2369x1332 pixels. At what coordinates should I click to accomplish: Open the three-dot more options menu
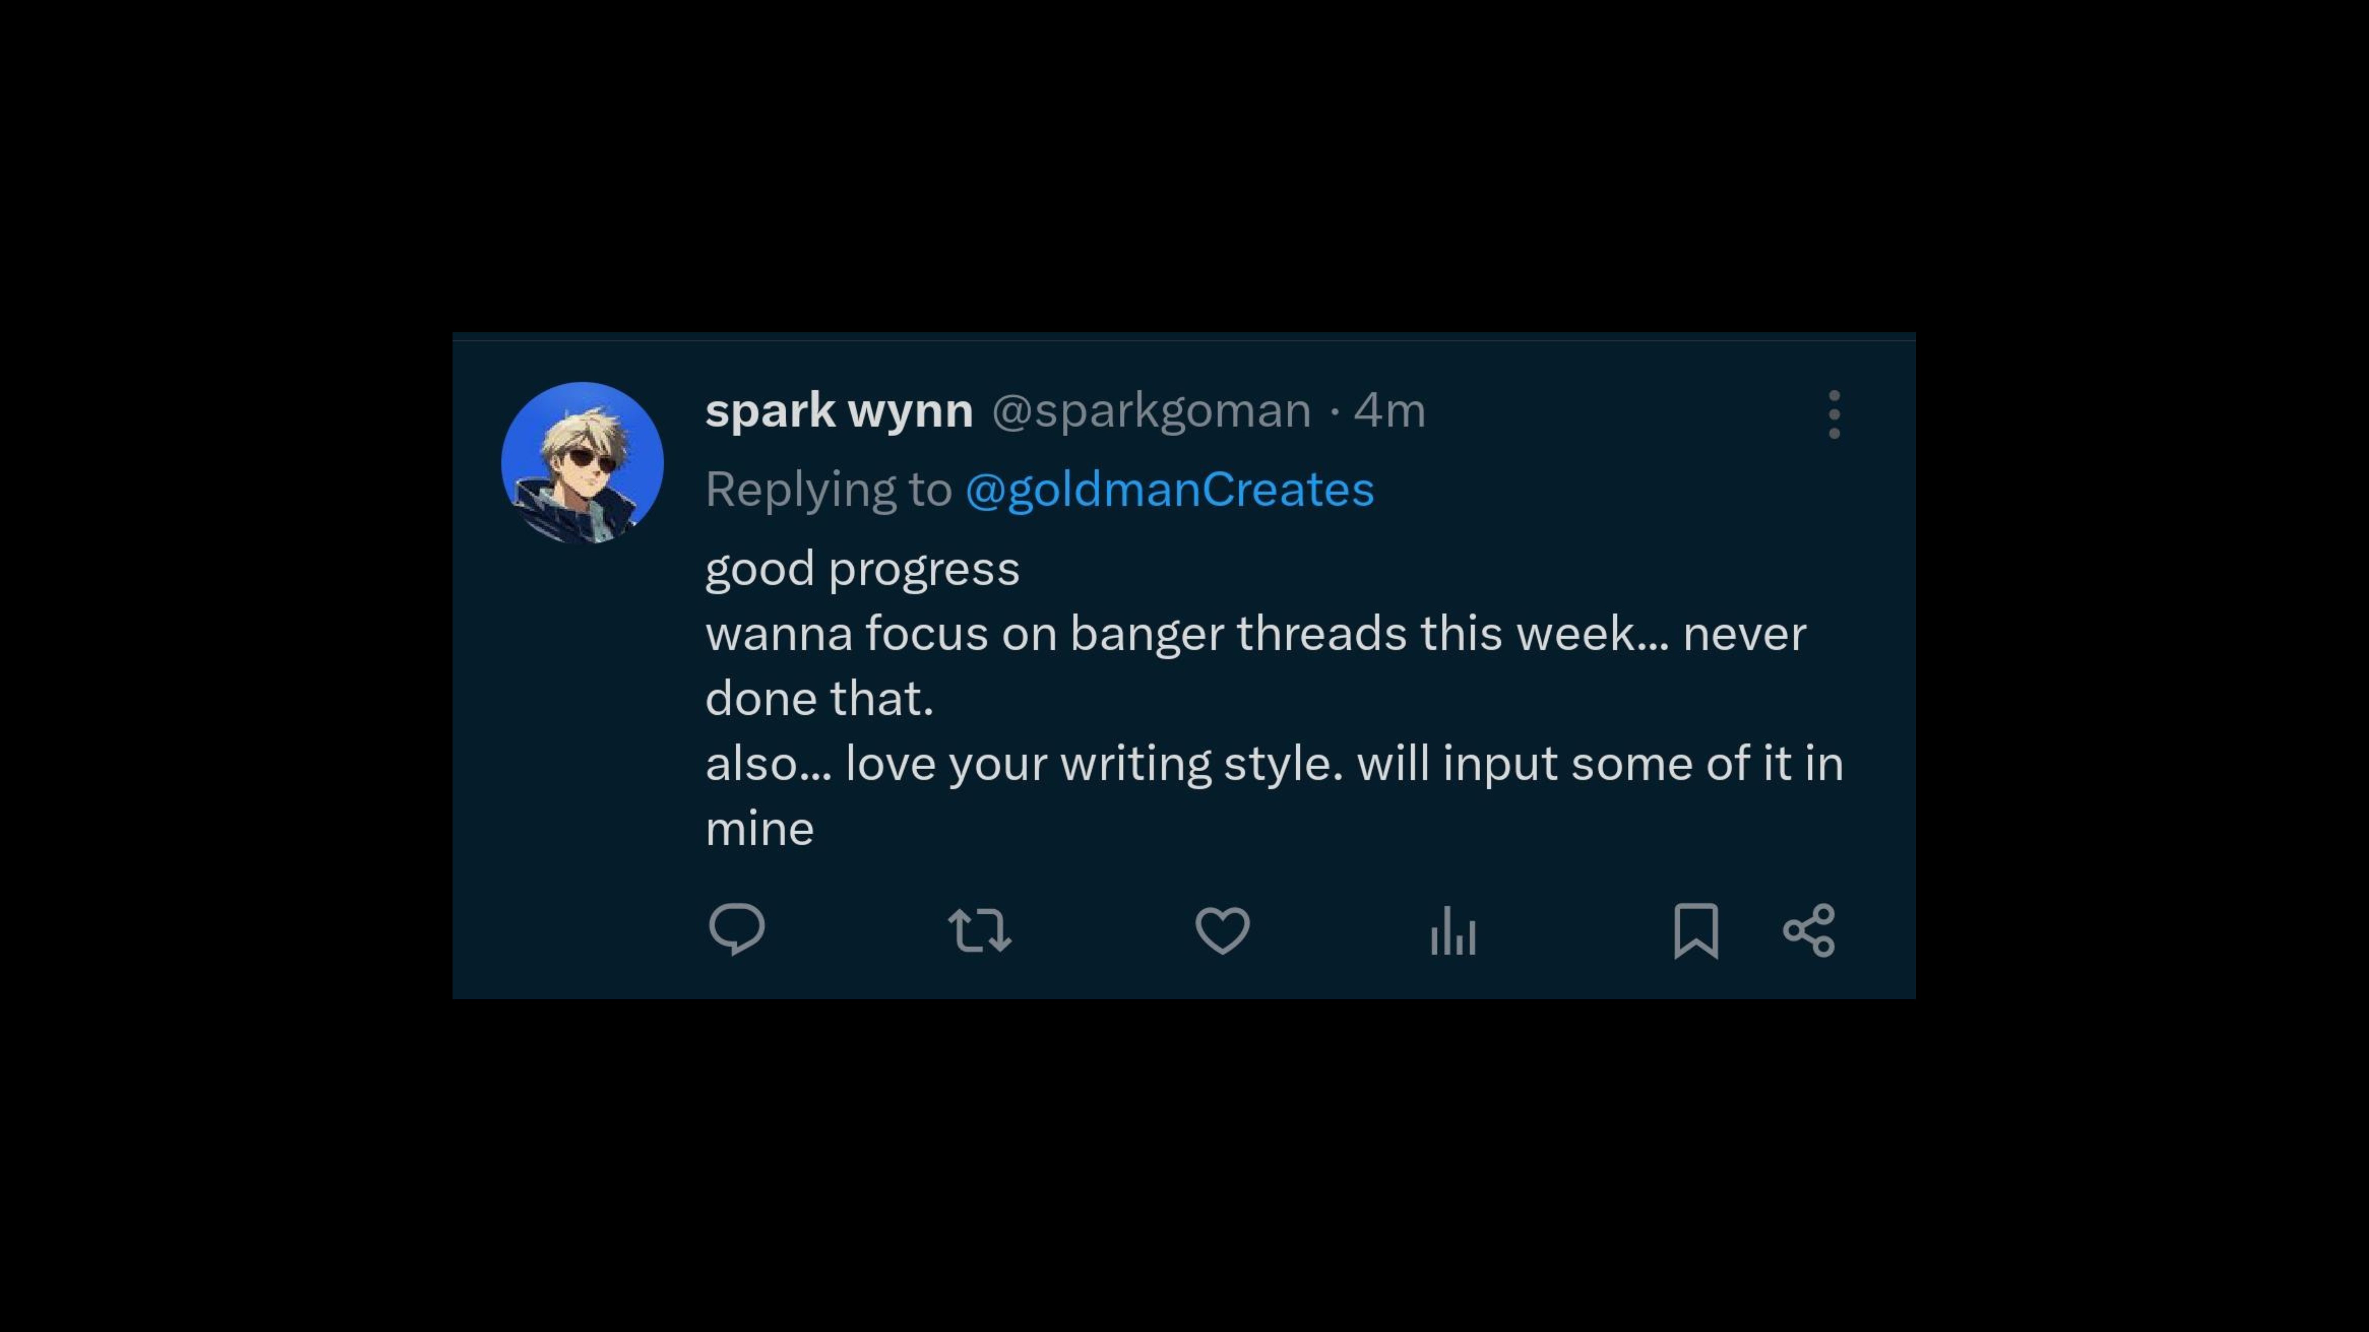(x=1834, y=414)
